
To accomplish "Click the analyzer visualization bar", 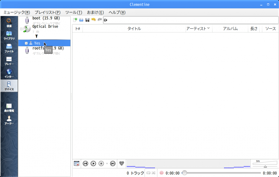I will pos(188,164).
